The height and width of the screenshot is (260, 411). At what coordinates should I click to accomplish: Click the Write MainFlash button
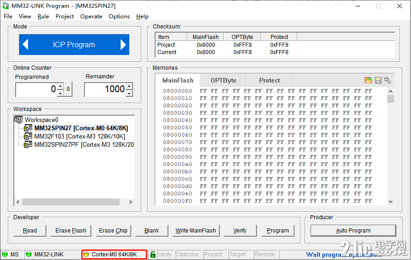196,231
